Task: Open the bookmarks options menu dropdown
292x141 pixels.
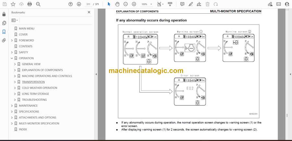Action: (15, 20)
